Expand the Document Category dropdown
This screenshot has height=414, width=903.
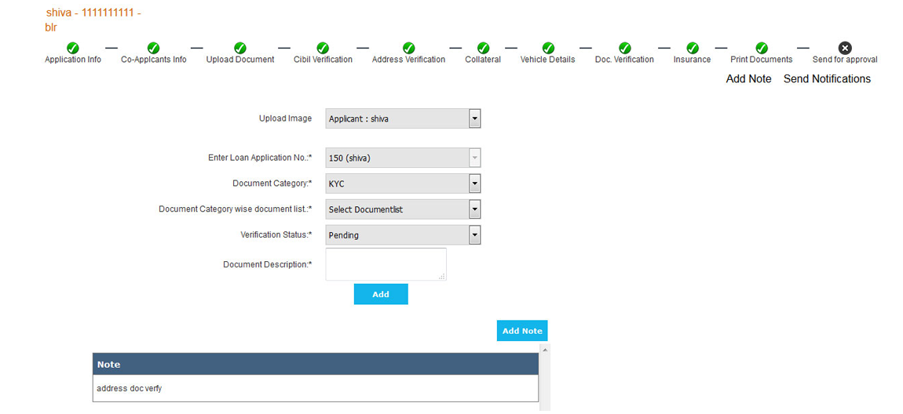(403, 183)
